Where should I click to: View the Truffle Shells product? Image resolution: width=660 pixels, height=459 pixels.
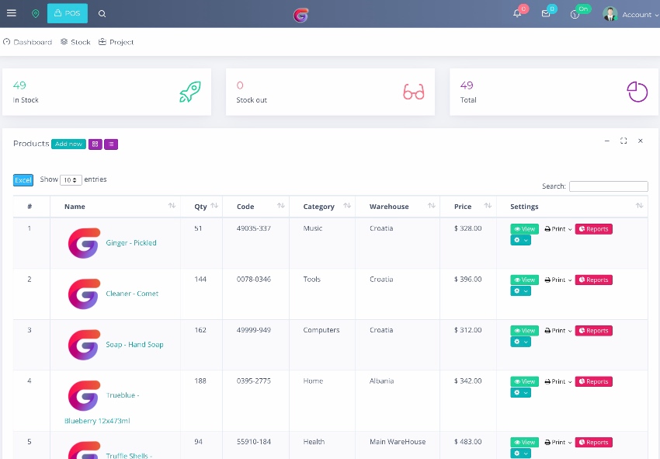(524, 443)
